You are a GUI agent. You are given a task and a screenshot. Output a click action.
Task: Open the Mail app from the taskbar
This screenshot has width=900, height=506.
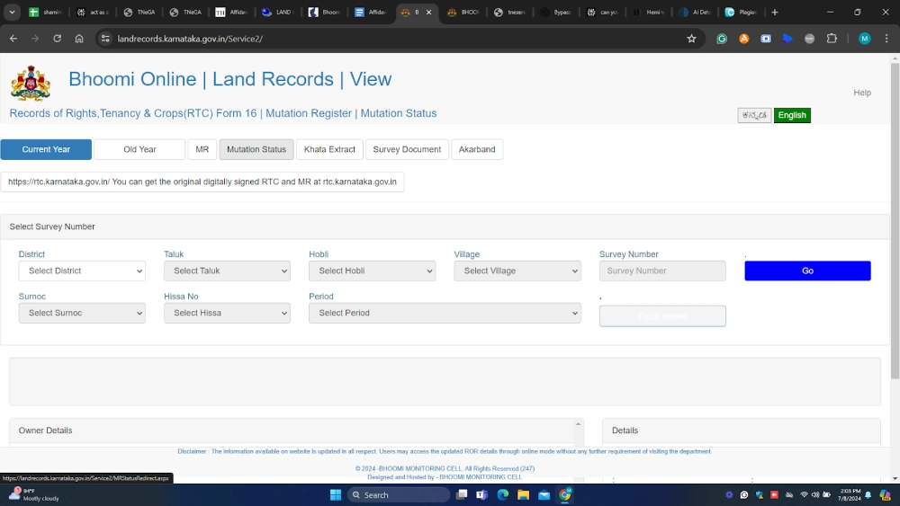coord(544,494)
